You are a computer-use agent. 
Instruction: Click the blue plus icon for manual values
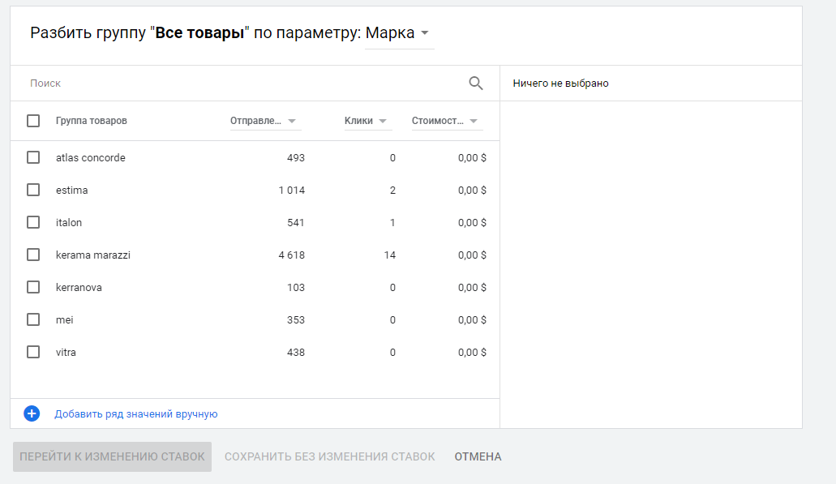click(x=32, y=413)
